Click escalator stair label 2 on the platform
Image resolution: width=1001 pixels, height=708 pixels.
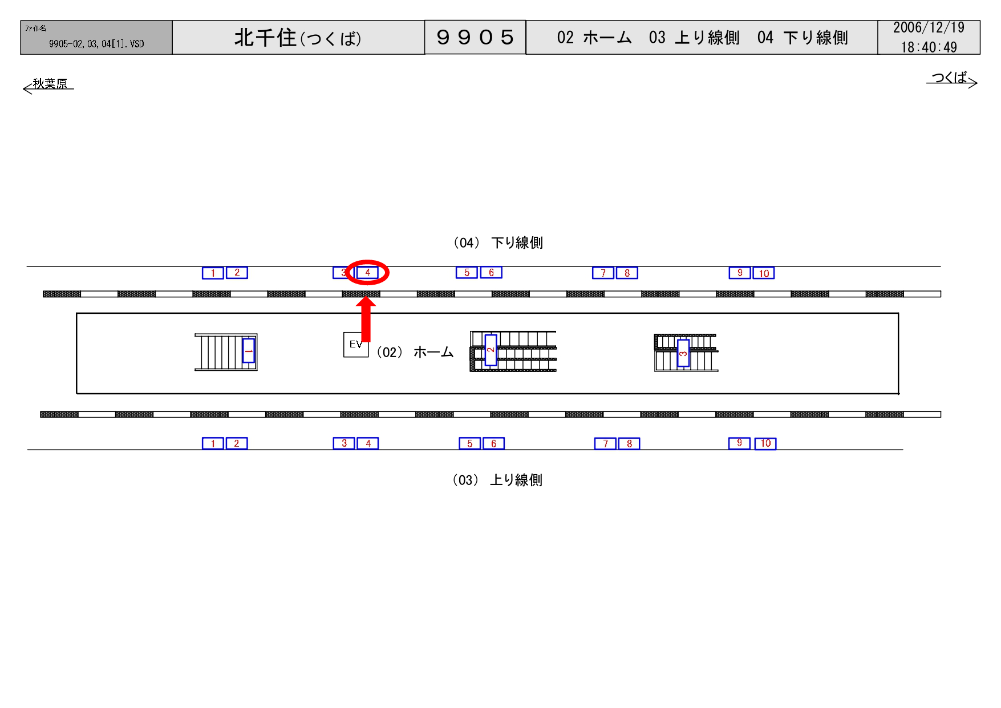pyautogui.click(x=491, y=350)
